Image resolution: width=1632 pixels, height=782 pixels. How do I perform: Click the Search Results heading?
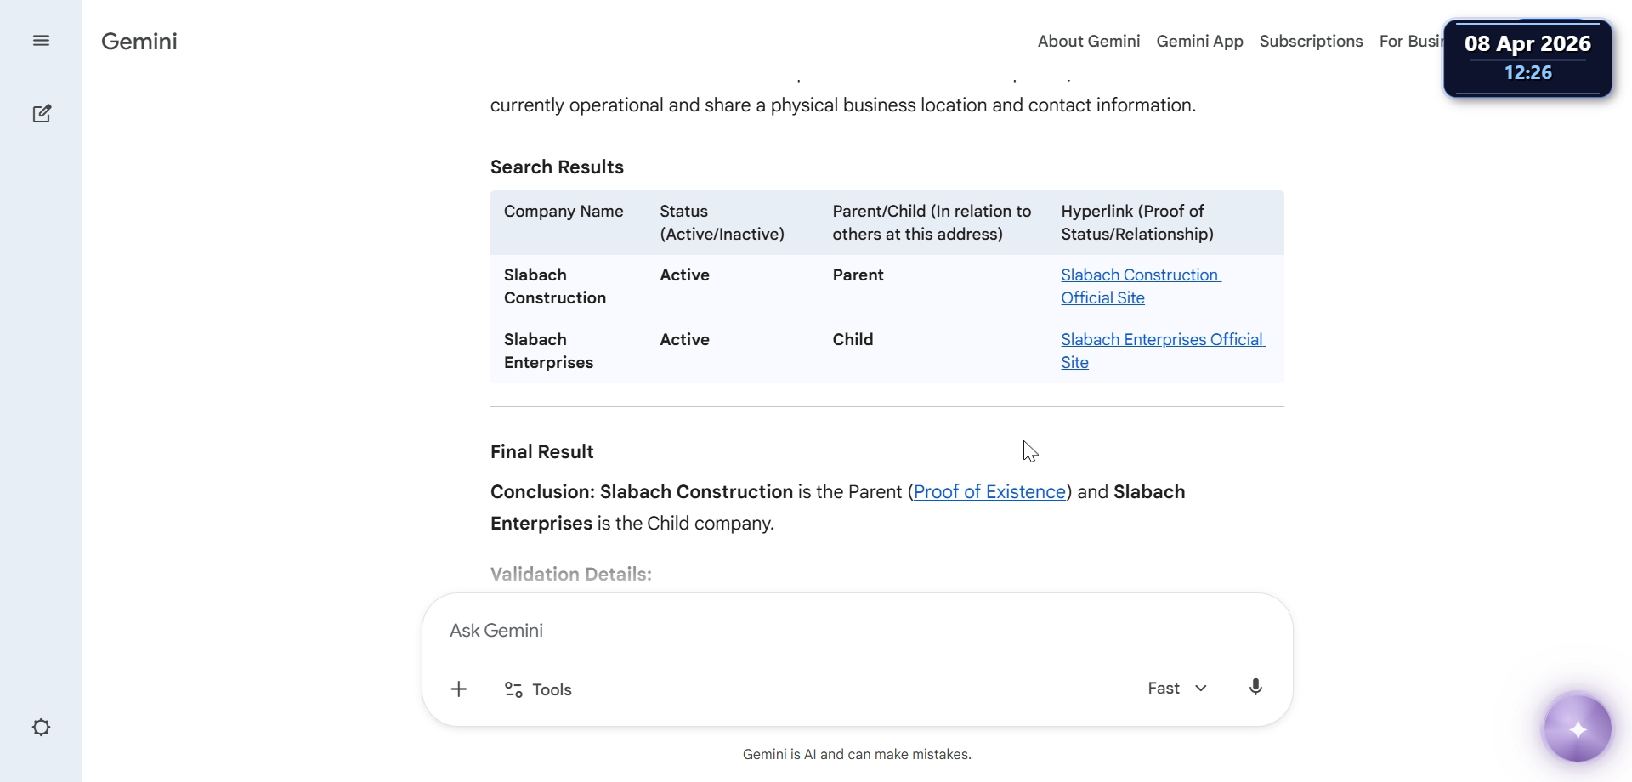coord(557,167)
